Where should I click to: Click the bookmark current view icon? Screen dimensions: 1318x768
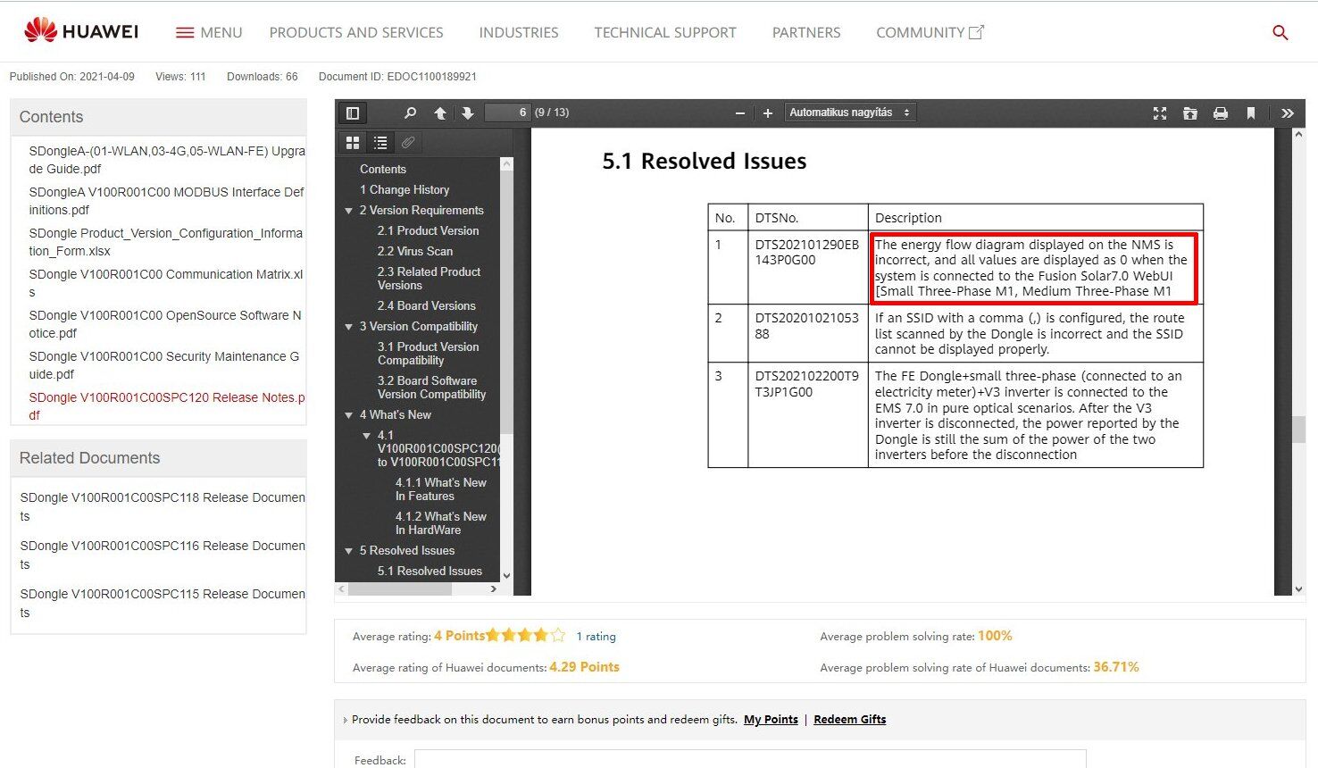point(1251,113)
